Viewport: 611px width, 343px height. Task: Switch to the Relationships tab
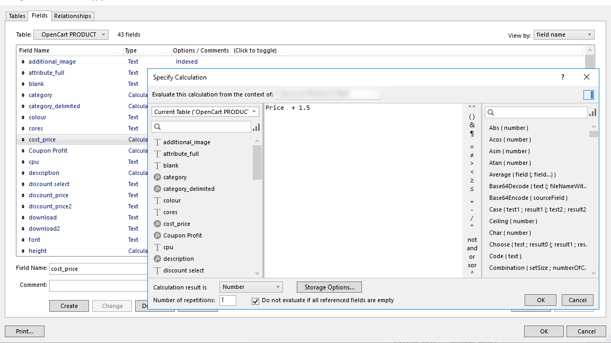click(73, 16)
